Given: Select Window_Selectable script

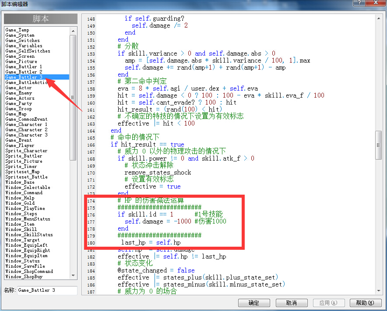Looking at the screenshot, I should (28, 187).
